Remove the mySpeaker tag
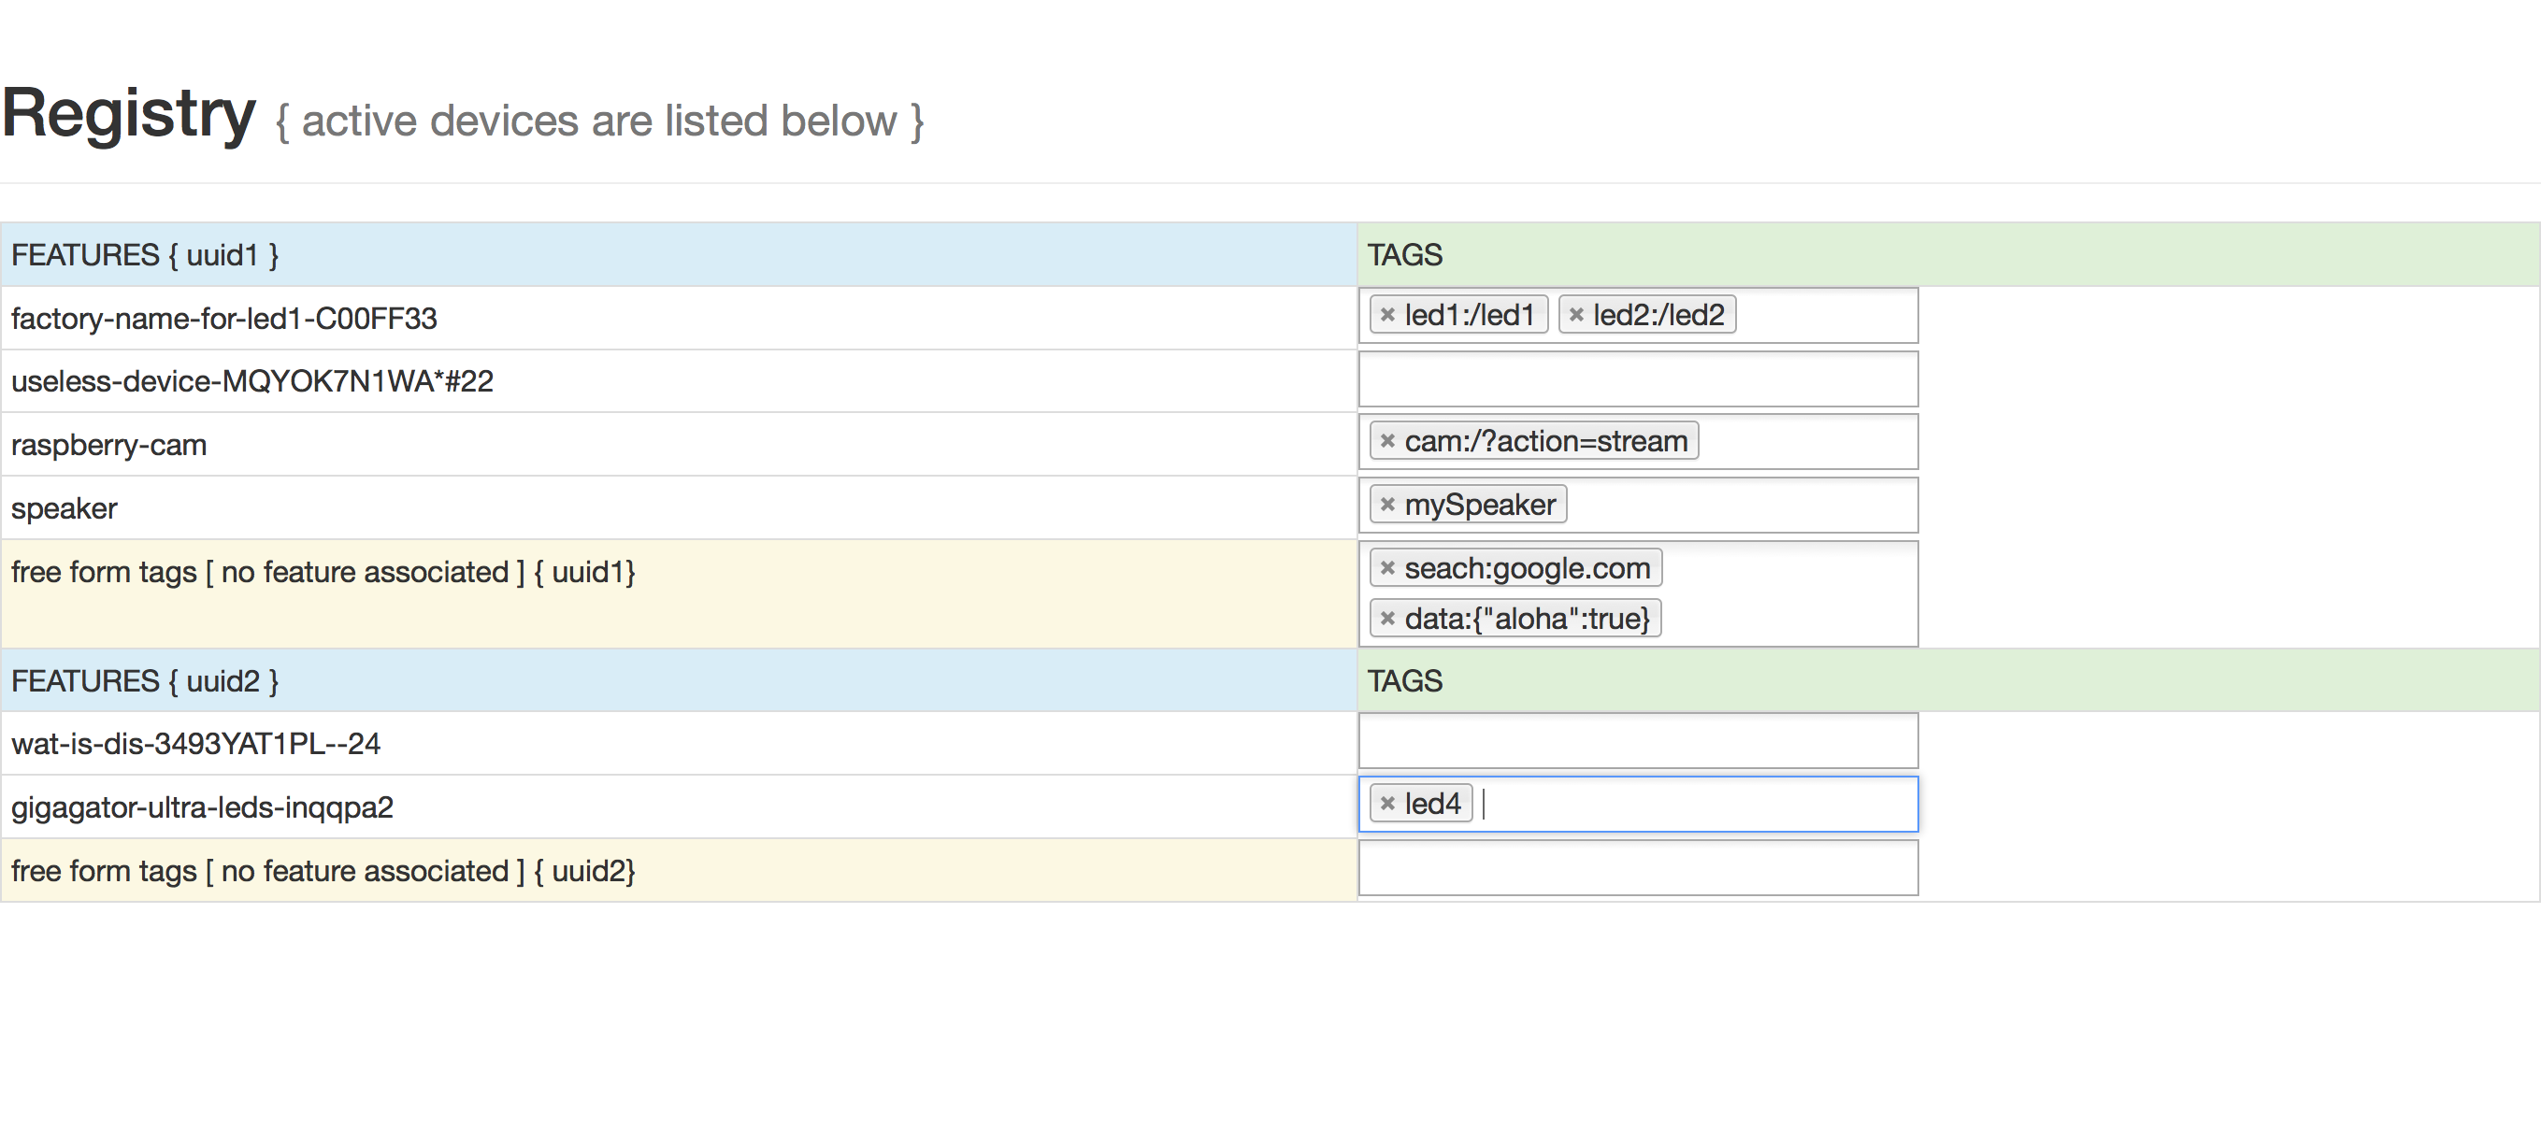Screen dimensions: 2541x1127 1387,505
